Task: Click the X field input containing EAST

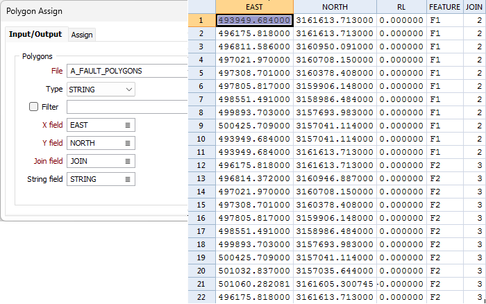Action: [x=101, y=125]
